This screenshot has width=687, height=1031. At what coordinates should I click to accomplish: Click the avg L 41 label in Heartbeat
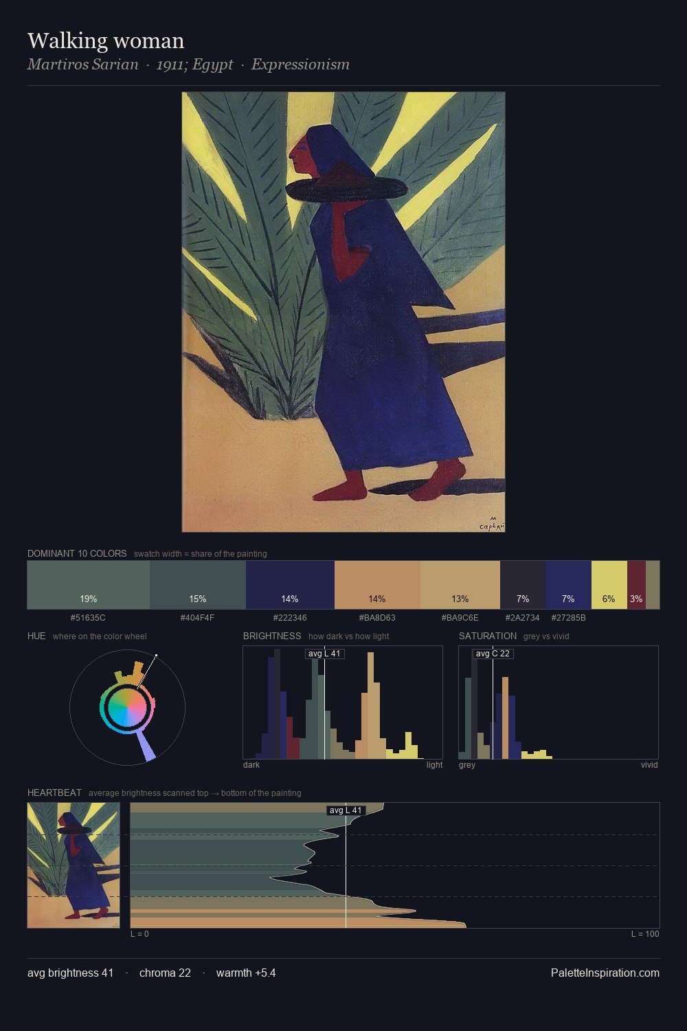point(346,810)
